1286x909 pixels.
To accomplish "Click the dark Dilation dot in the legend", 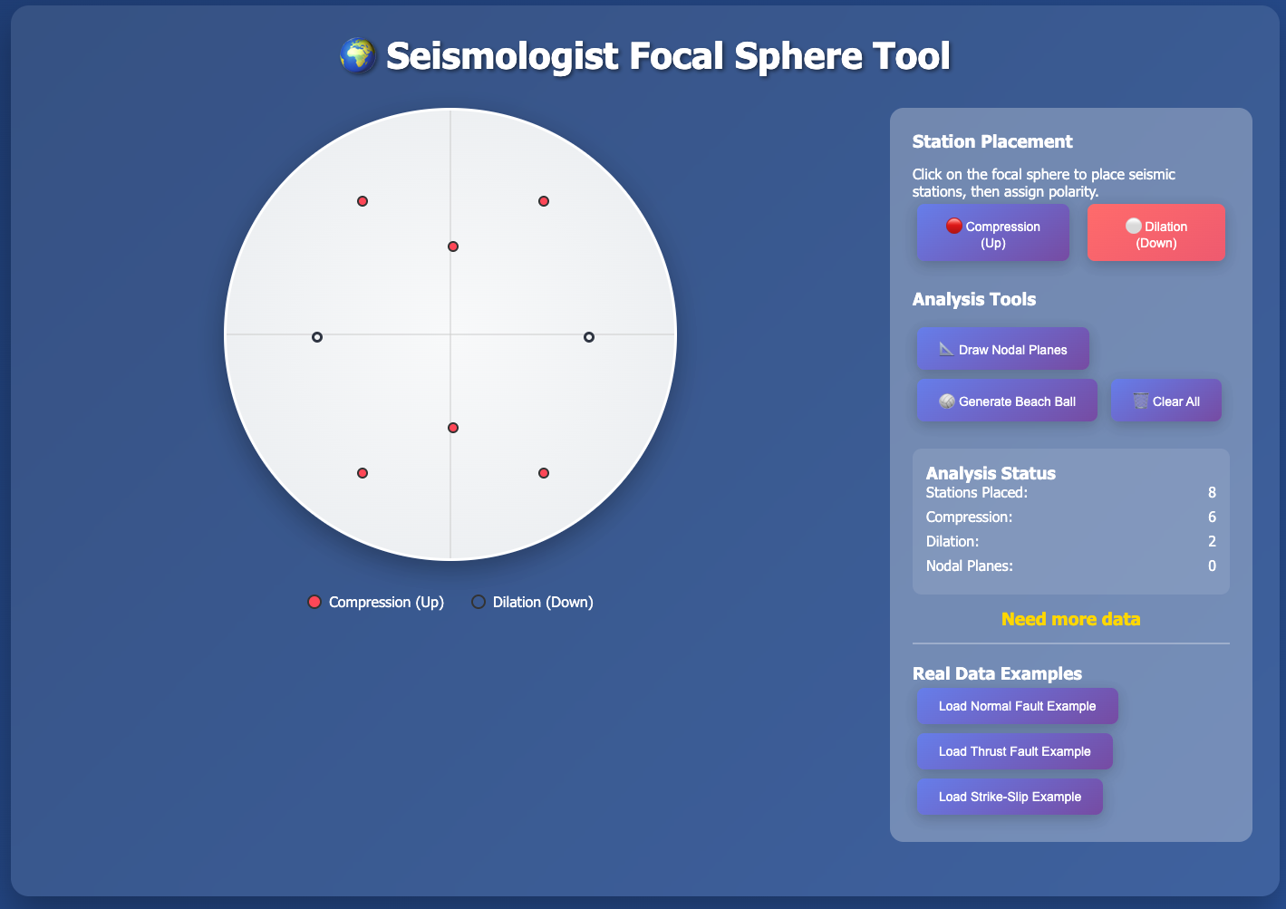I will click(479, 602).
